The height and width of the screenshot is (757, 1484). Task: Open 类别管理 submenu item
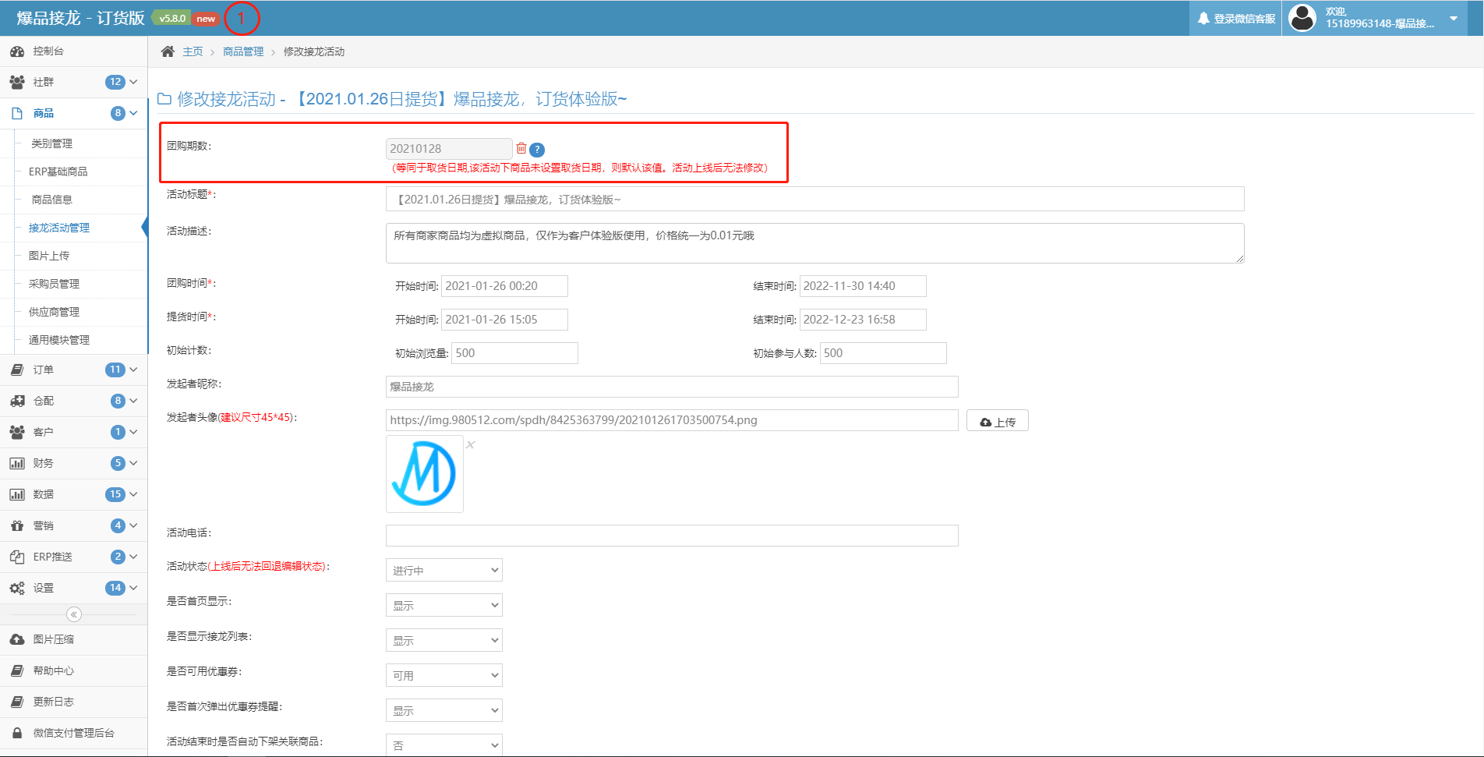pos(51,143)
